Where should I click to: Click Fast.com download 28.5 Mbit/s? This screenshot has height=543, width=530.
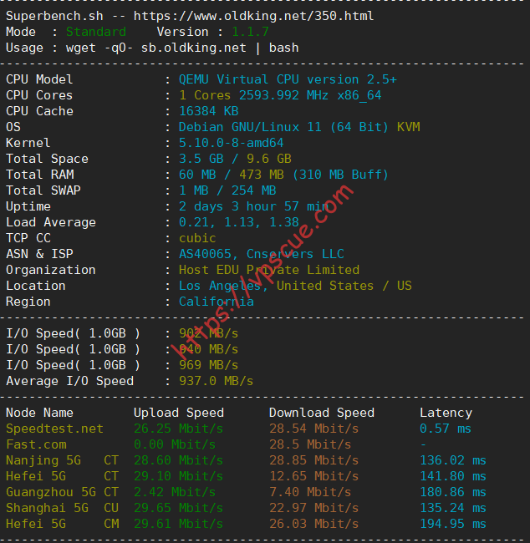[310, 444]
